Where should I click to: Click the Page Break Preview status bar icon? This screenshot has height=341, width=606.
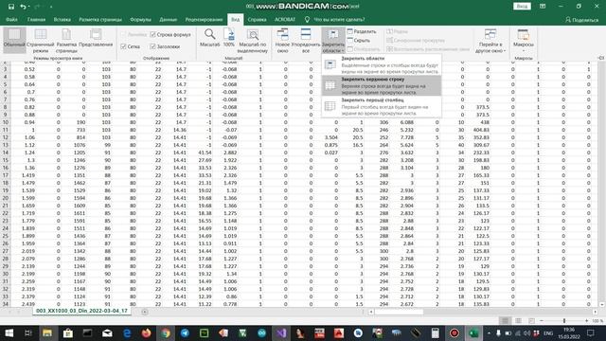pos(531,321)
